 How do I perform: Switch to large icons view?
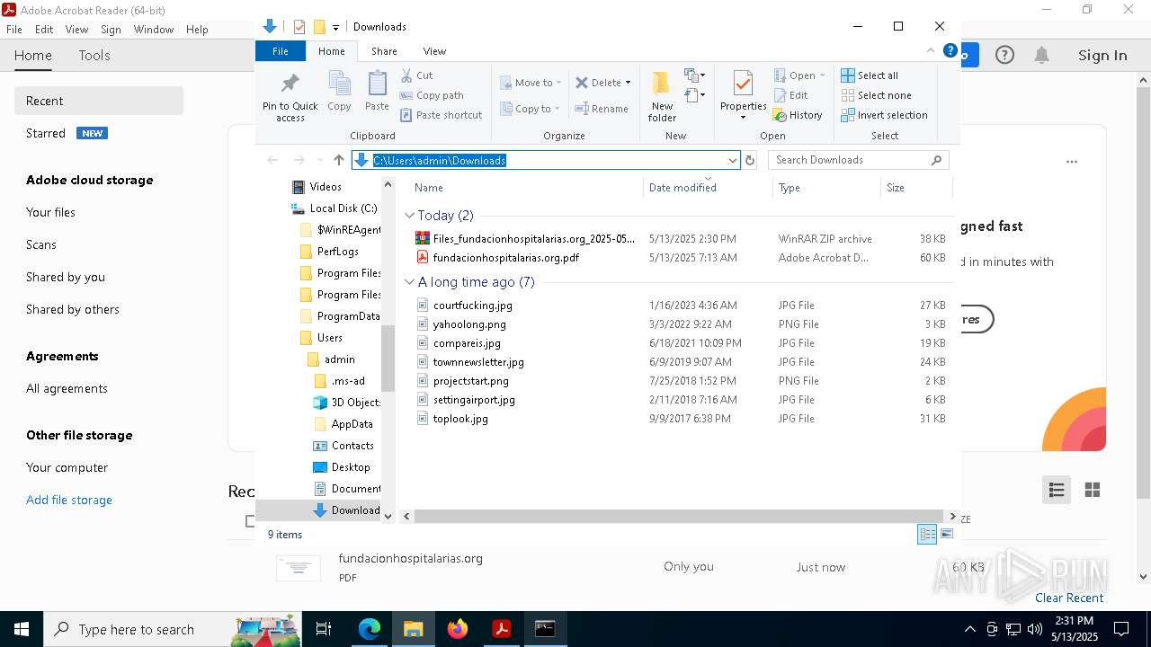[x=946, y=534]
